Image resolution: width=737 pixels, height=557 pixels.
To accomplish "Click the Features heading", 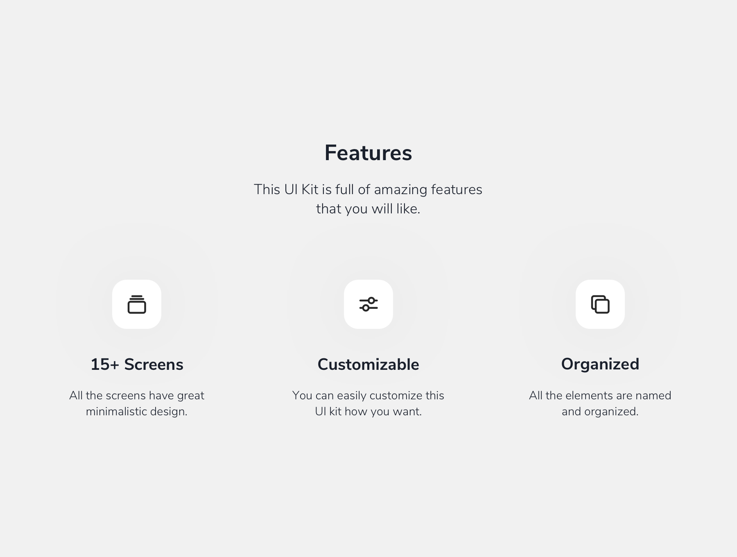I will coord(368,153).
